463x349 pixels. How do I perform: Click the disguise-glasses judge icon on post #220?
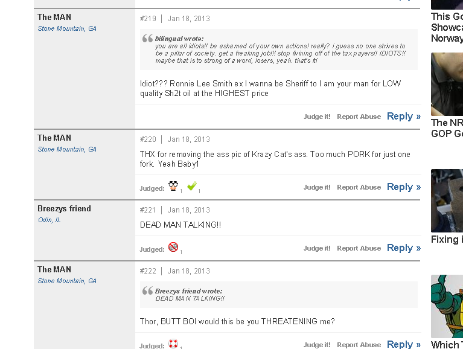click(x=173, y=186)
